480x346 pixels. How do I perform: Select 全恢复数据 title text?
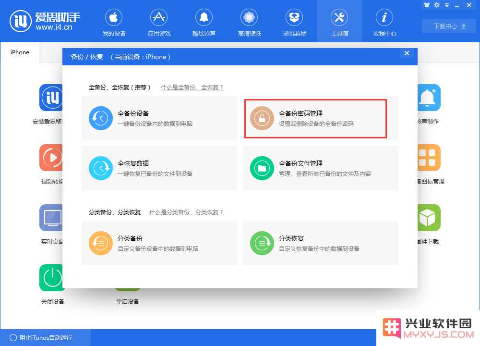[133, 163]
